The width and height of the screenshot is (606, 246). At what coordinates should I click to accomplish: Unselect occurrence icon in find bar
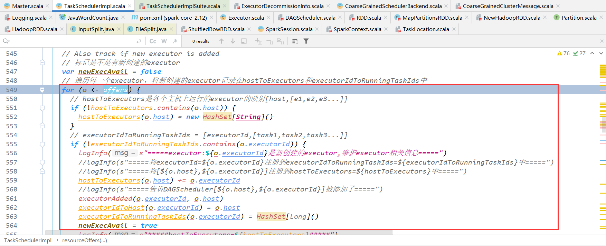click(x=270, y=41)
